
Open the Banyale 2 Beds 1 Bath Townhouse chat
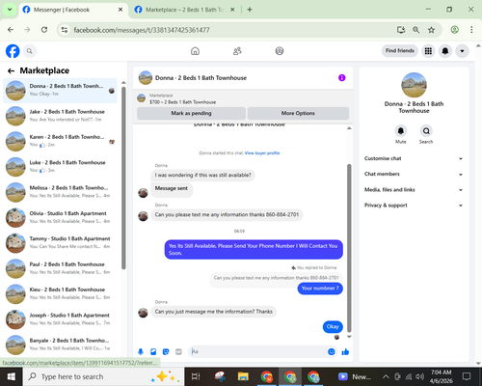tap(60, 345)
